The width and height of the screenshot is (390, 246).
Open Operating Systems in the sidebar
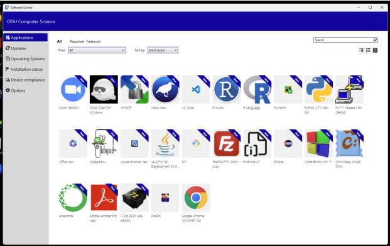click(x=26, y=59)
